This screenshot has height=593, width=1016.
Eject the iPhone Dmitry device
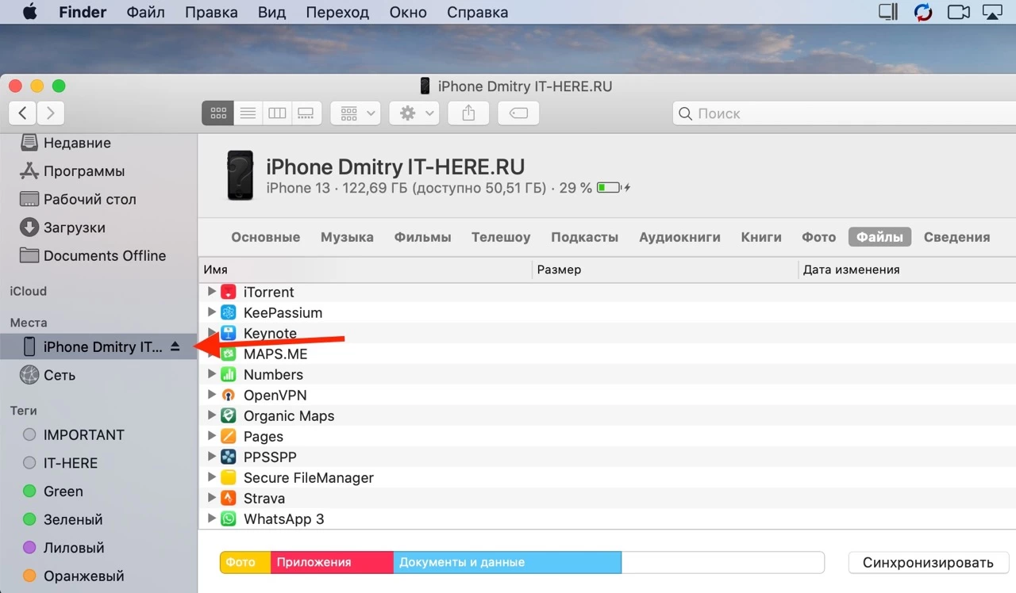click(x=175, y=346)
